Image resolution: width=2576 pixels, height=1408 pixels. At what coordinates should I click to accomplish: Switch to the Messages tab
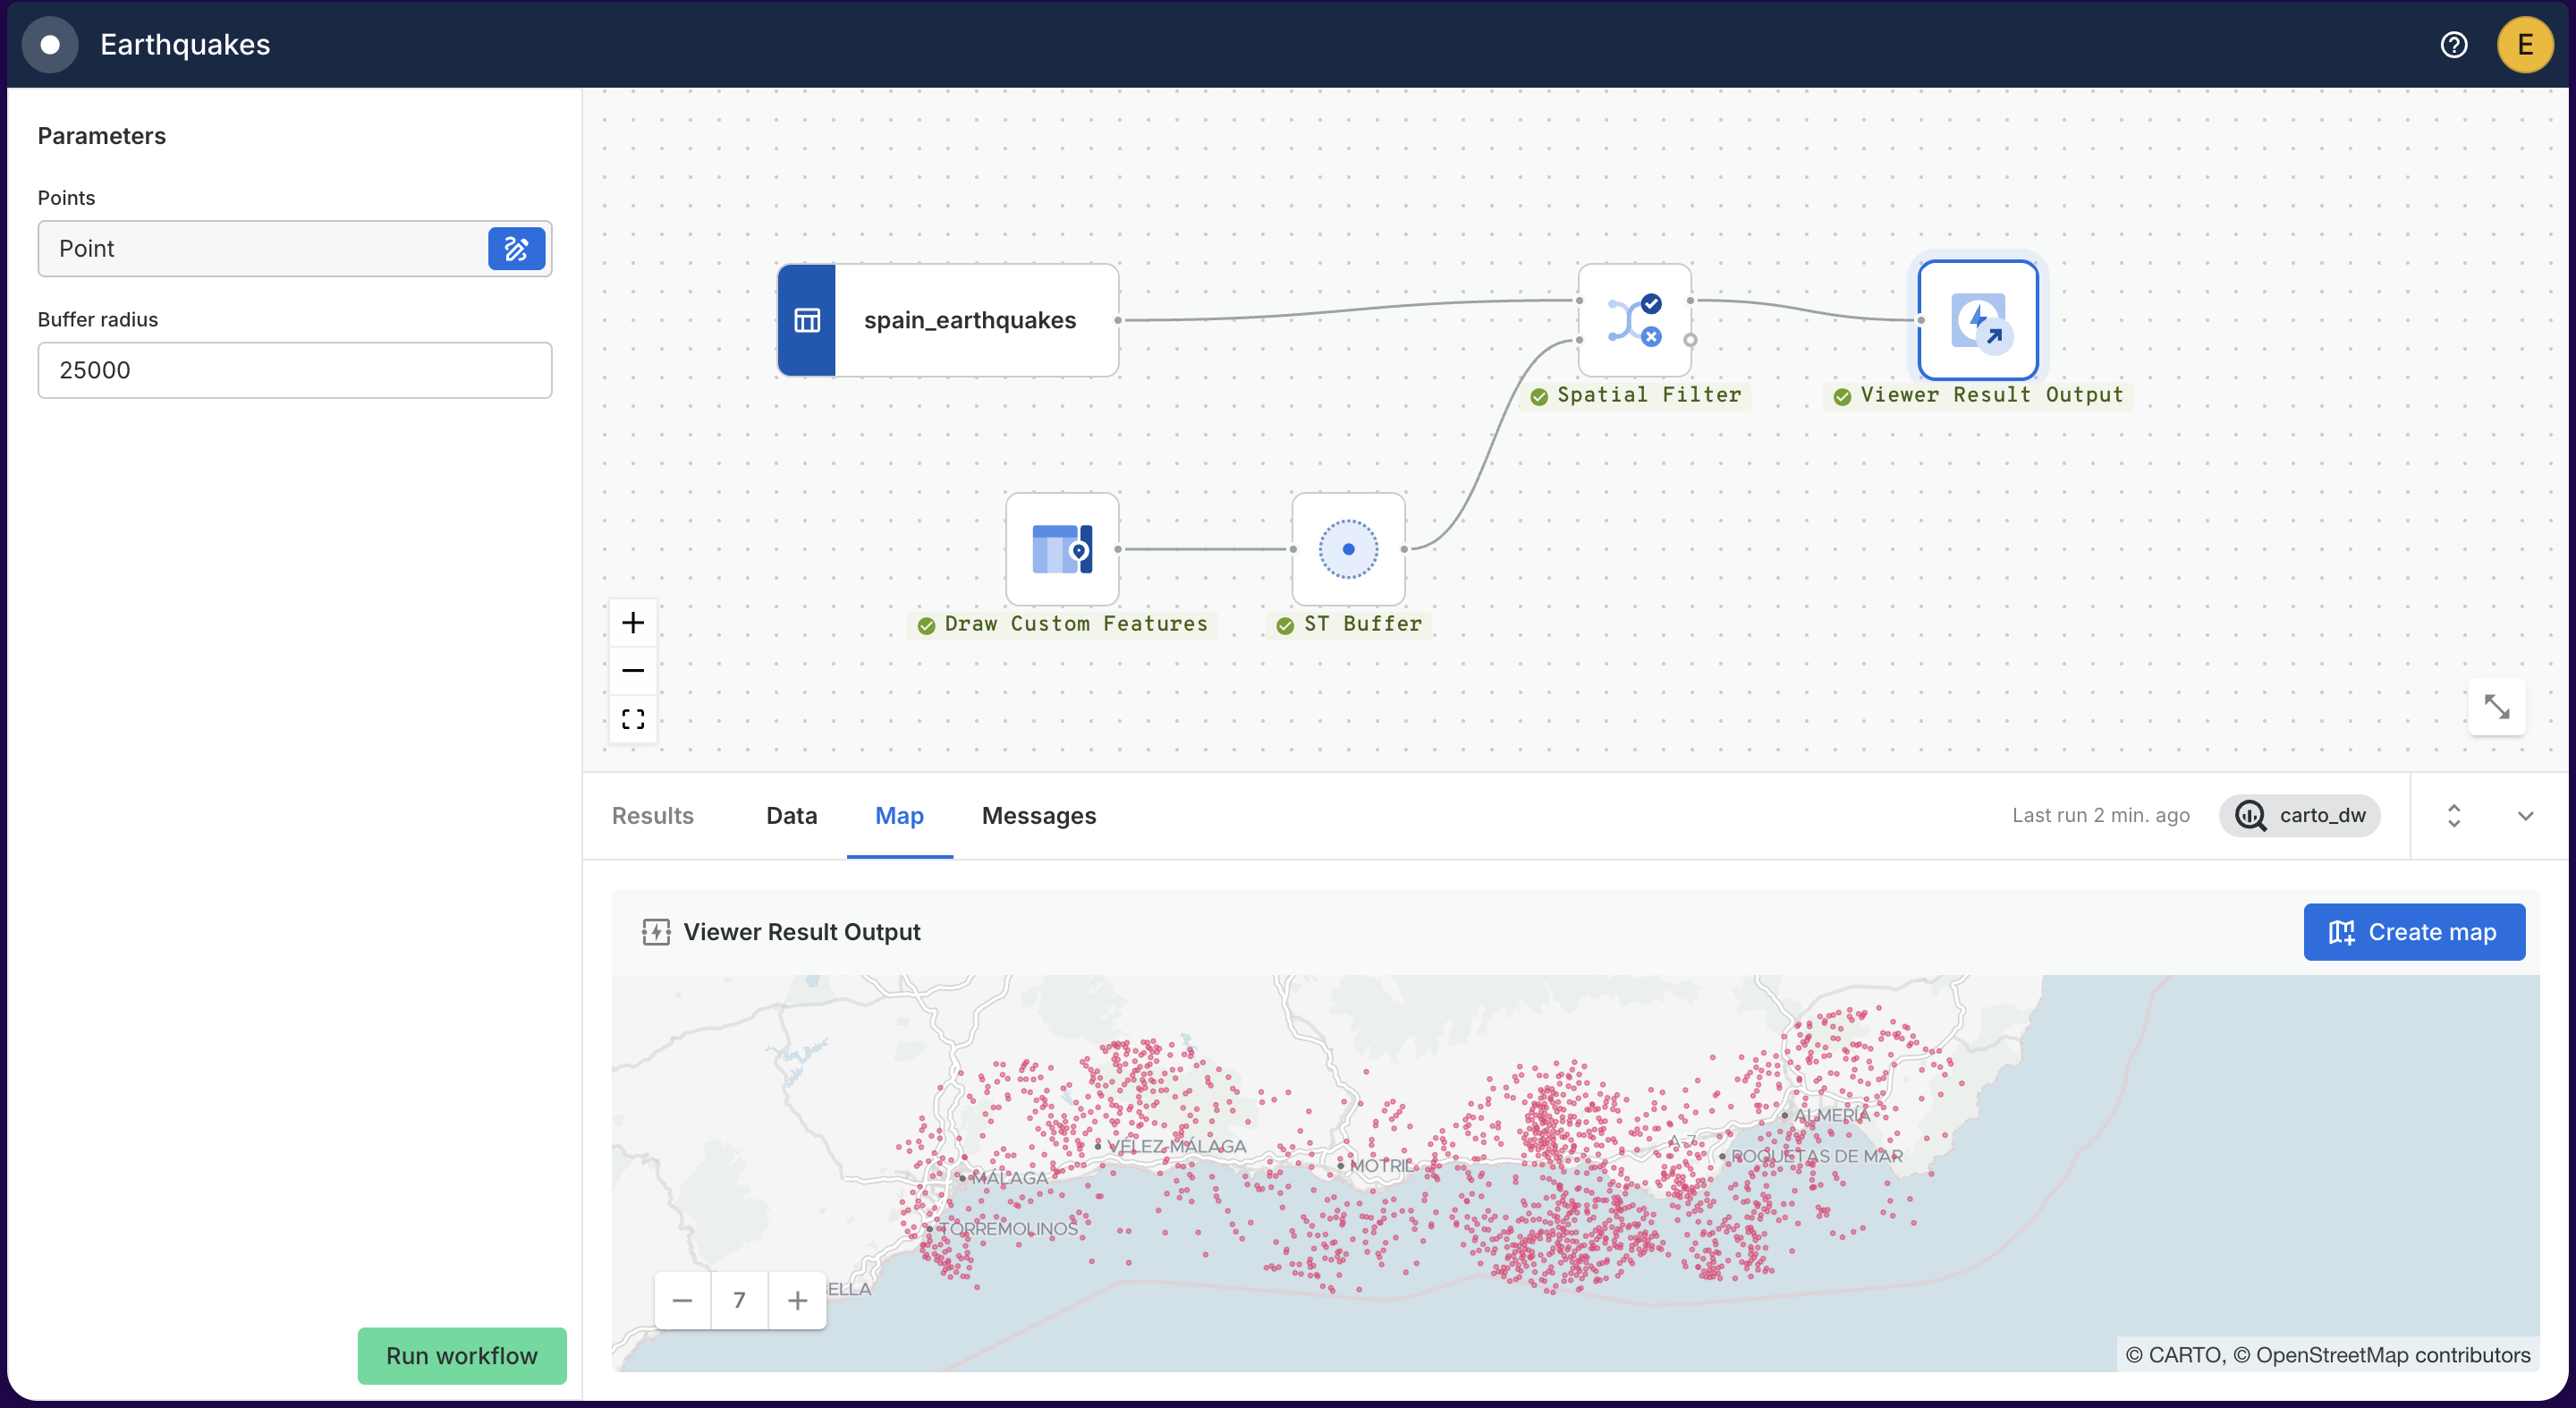click(1038, 815)
